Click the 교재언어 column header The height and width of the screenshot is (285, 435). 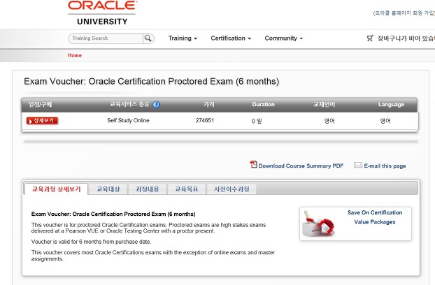[325, 104]
